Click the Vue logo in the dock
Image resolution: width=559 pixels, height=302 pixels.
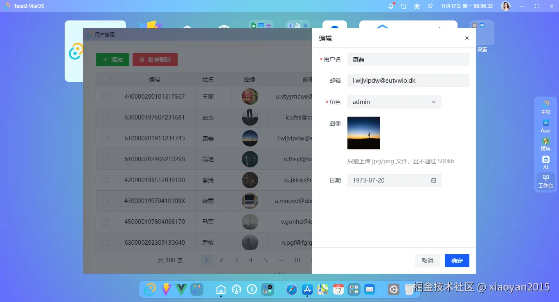tap(181, 289)
